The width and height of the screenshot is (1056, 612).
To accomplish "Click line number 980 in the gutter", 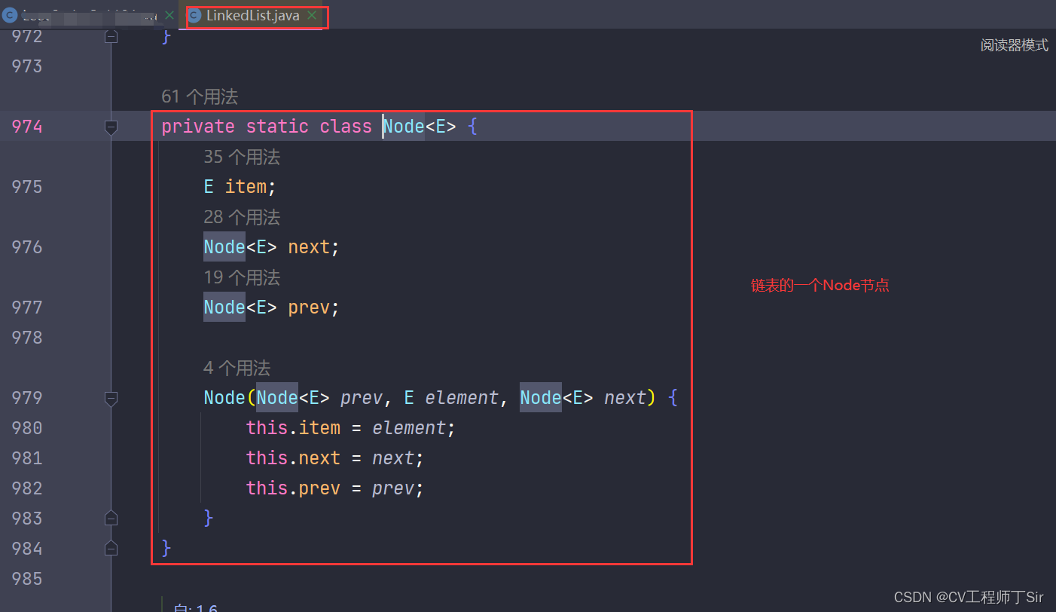I will point(27,428).
